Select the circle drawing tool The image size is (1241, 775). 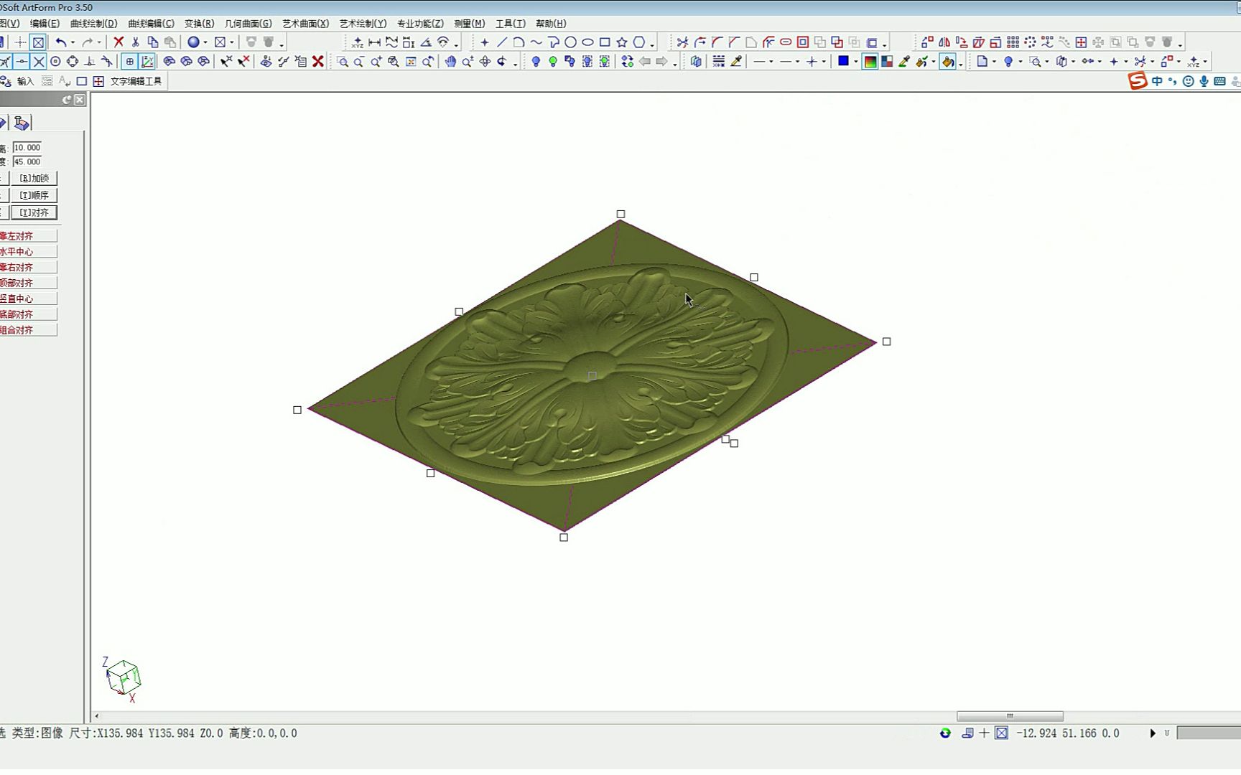[570, 42]
